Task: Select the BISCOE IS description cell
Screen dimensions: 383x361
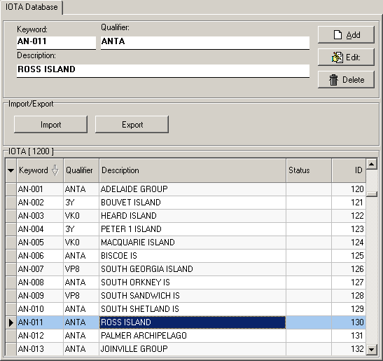Action: [193, 256]
